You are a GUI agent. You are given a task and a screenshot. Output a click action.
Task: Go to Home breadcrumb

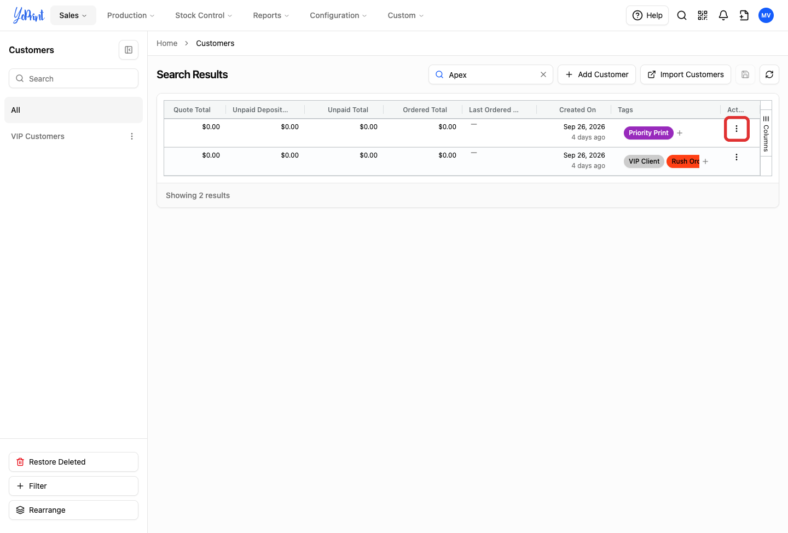167,43
